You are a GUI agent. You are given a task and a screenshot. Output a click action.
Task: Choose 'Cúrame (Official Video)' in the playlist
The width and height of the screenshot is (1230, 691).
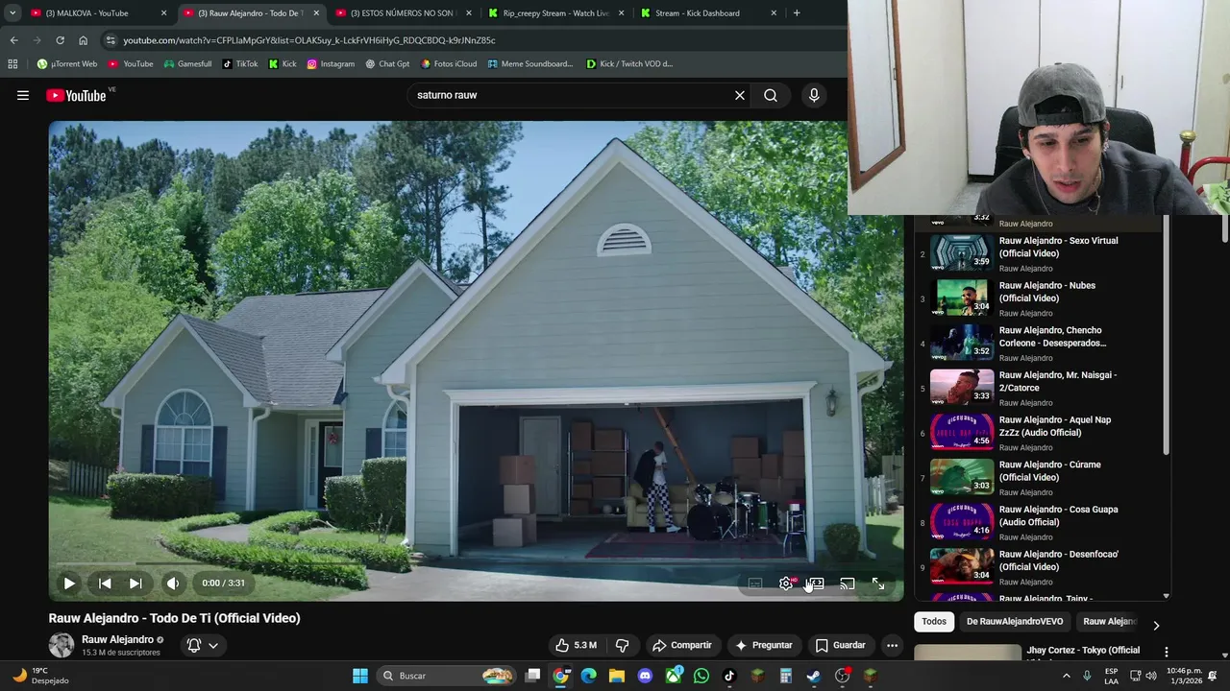(x=1038, y=477)
